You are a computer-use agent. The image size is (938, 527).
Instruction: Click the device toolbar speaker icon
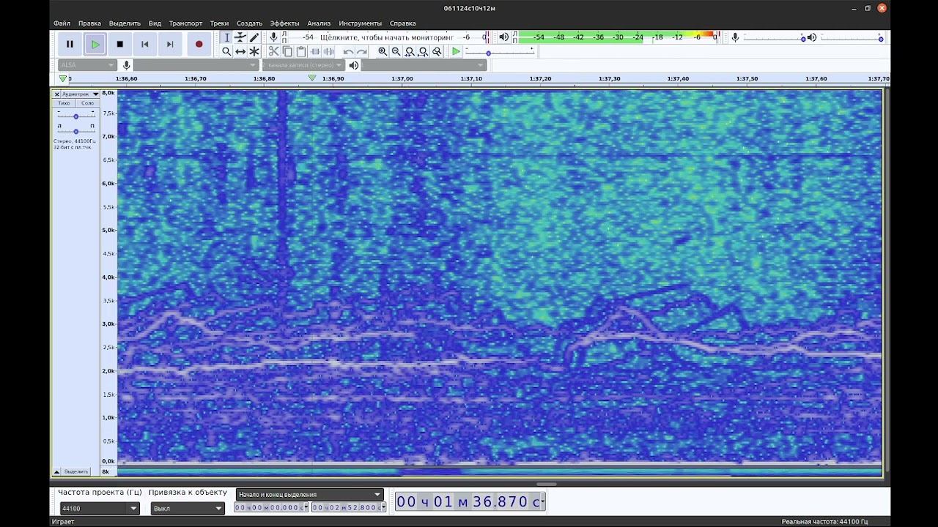354,65
